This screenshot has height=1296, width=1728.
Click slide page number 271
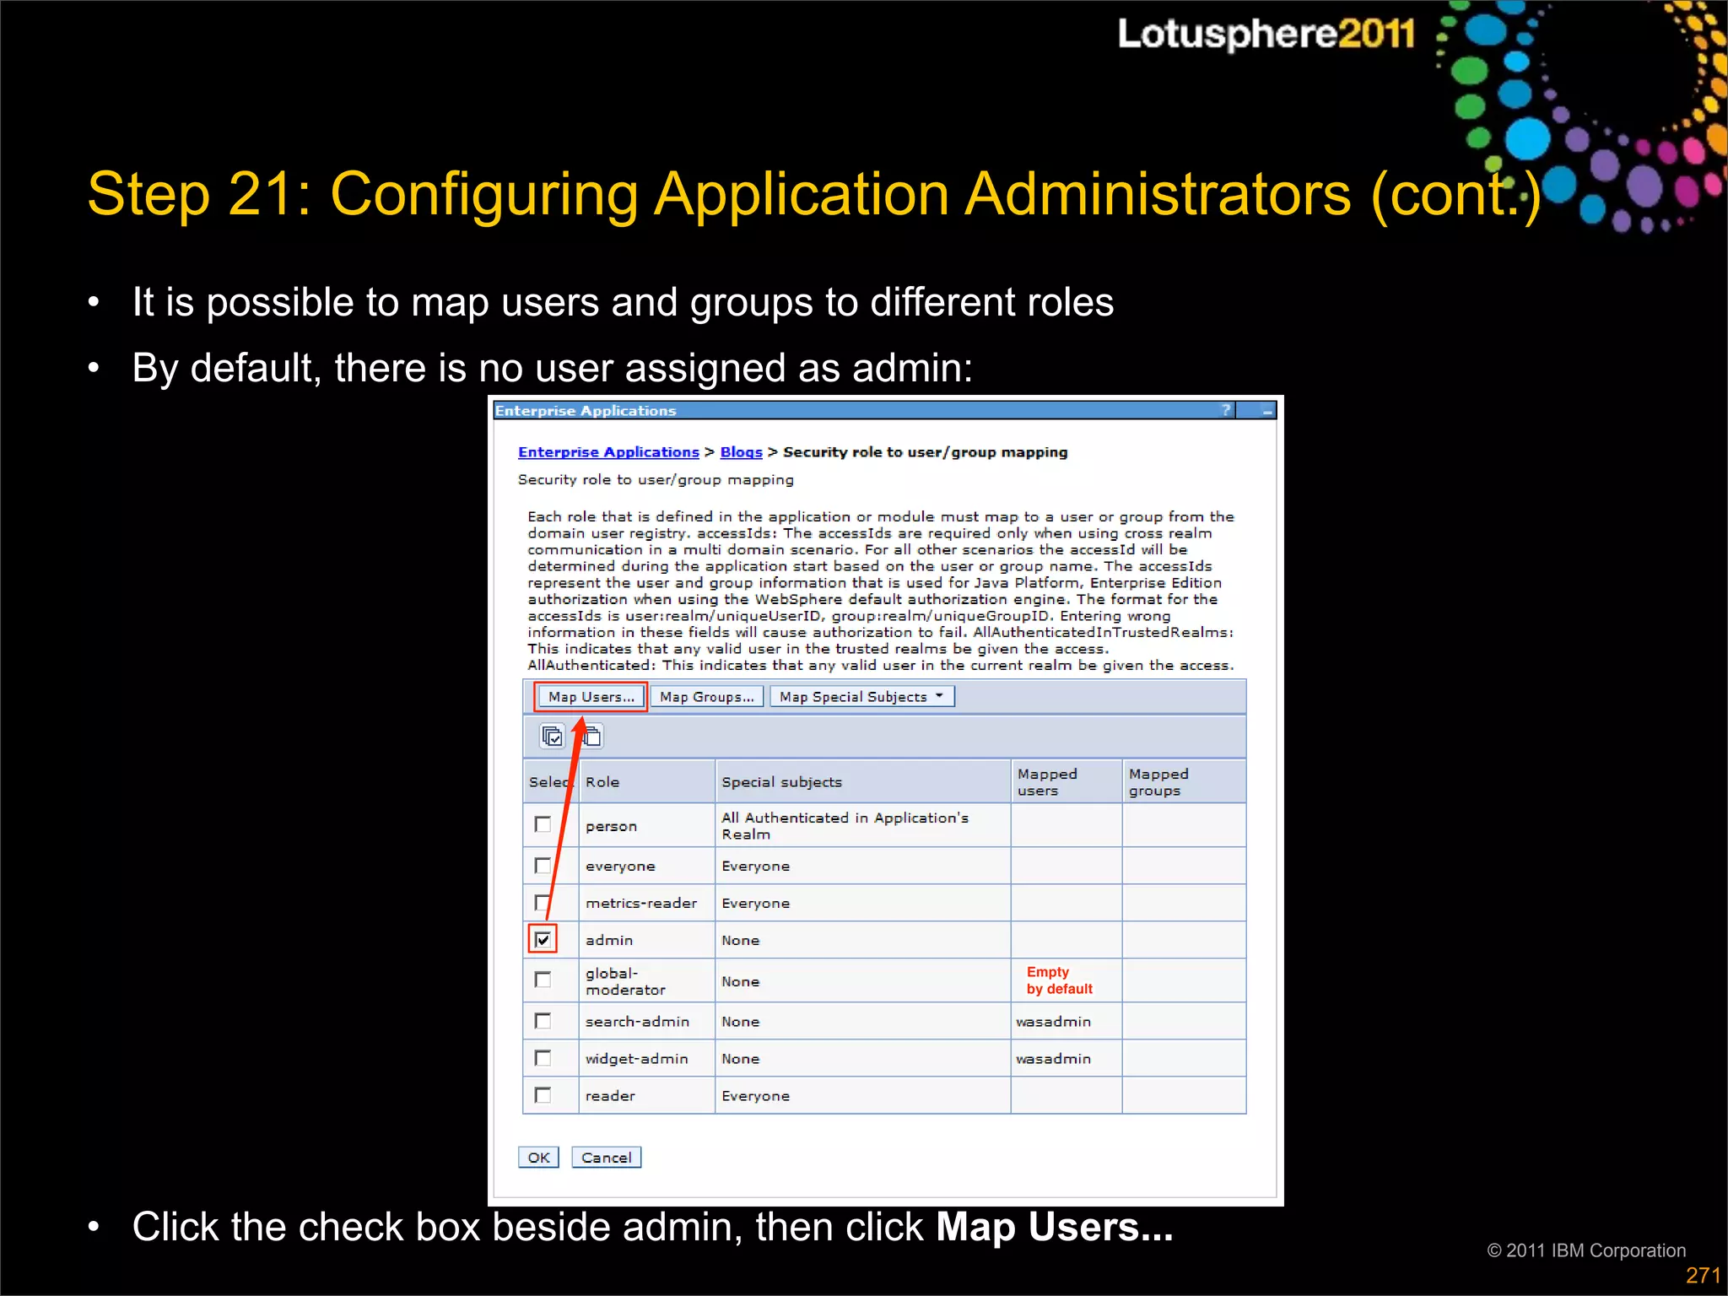(x=1703, y=1275)
